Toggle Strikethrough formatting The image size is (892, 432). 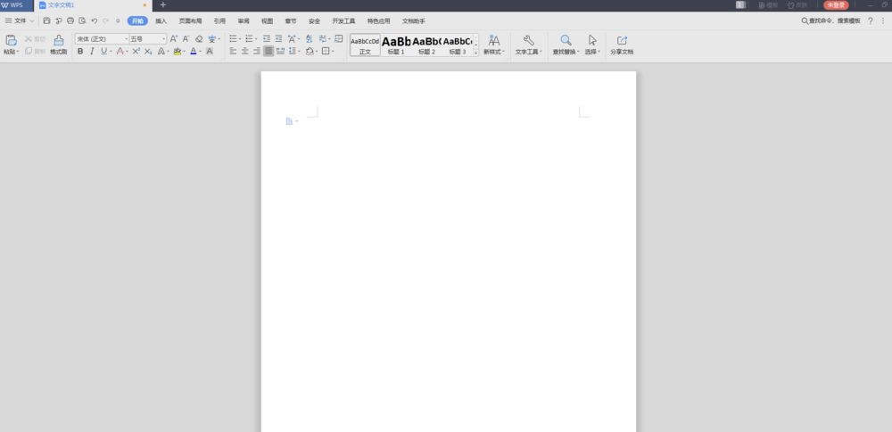click(120, 51)
